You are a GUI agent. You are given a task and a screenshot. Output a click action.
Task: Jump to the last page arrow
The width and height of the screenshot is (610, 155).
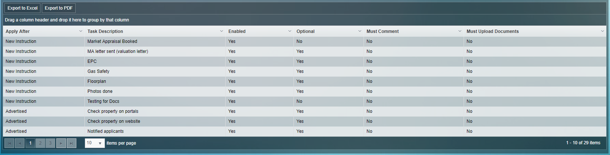click(72, 143)
